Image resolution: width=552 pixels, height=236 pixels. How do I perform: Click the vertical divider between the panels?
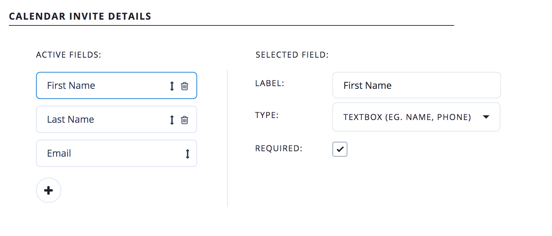[x=227, y=138]
